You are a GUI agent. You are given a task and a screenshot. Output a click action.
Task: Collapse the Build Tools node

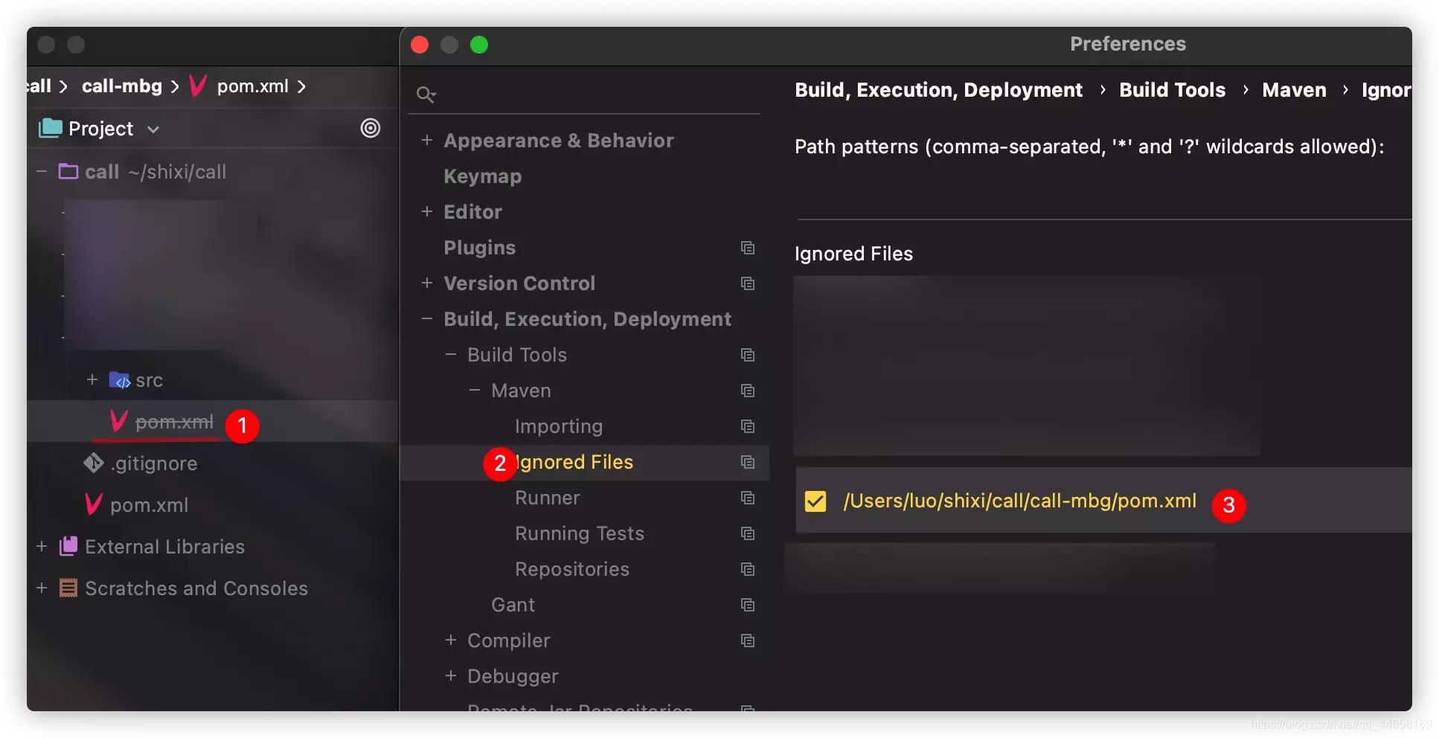point(451,354)
